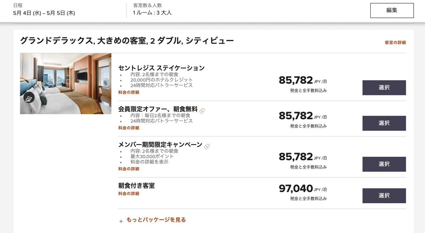This screenshot has height=233, width=425.
Task: Open 料金の詳細 under セントレジス ステイケーション
Action: point(129,92)
